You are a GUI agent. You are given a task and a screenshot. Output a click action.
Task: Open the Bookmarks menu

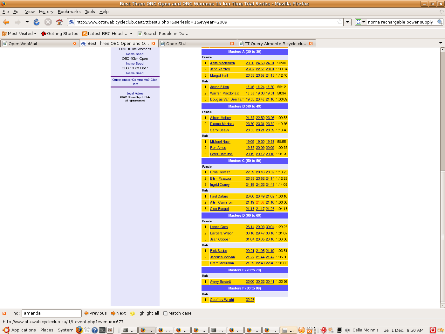tap(69, 11)
